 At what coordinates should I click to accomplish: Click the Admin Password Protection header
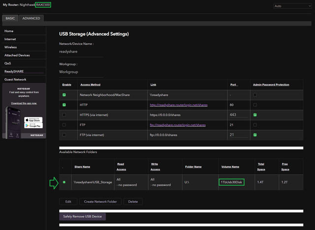click(271, 85)
